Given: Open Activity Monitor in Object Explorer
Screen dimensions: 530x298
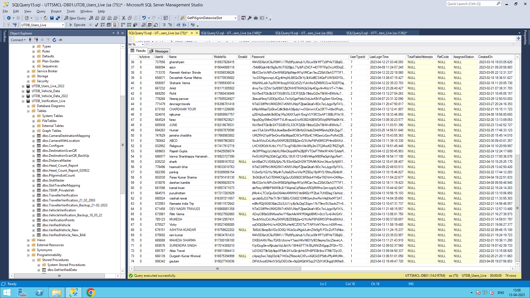Looking at the screenshot, I should pos(60,40).
